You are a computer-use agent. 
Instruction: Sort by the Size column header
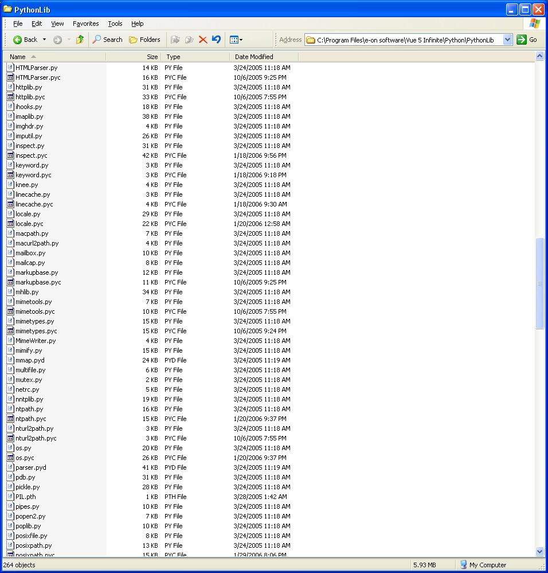click(133, 57)
